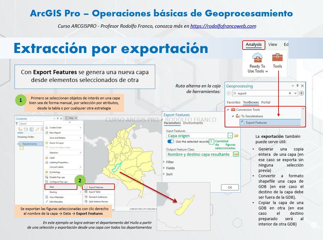The height and width of the screenshot is (240, 323).
Task: Open Ready To Use Tools cloud icon
Action: 257,58
